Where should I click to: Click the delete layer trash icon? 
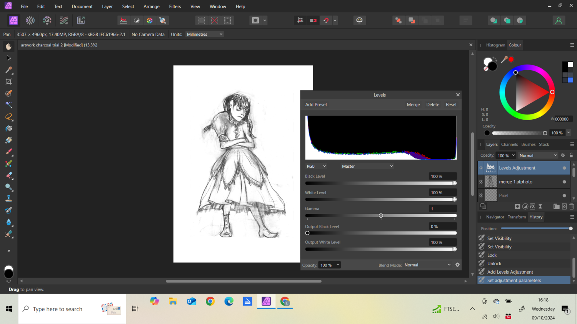[x=572, y=206]
